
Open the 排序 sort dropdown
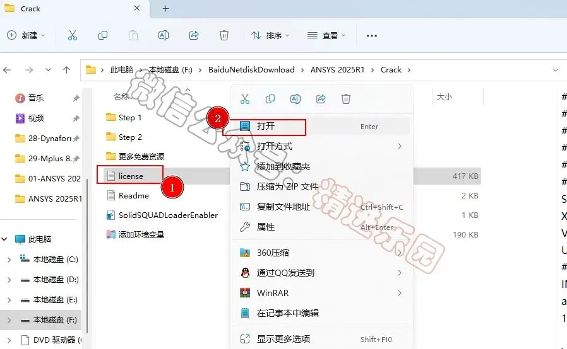pos(270,35)
